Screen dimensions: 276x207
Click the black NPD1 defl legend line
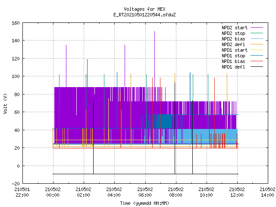(x=257, y=67)
